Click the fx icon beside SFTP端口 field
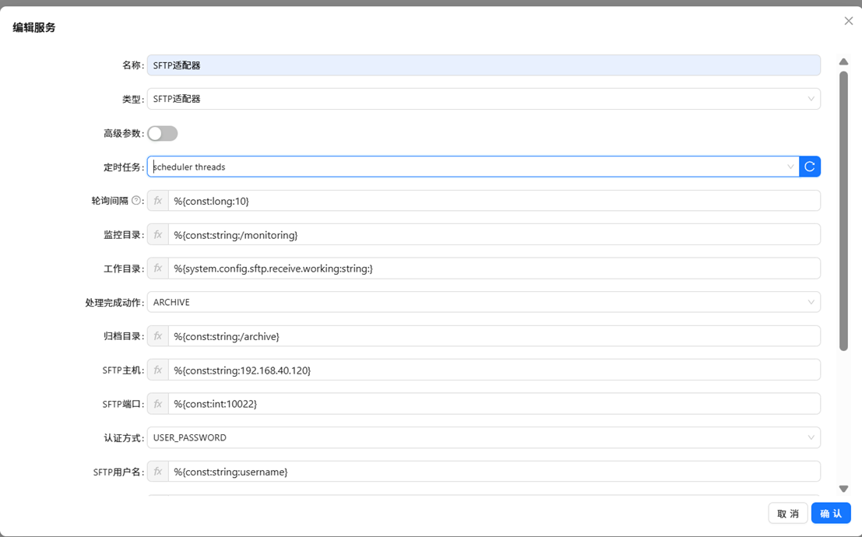Viewport: 862px width, 537px height. [158, 404]
